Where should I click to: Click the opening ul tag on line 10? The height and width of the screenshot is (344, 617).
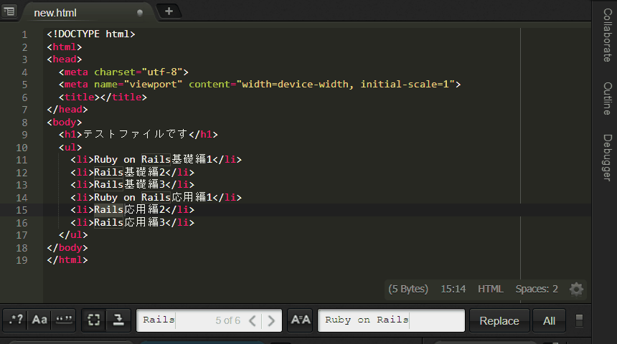tap(70, 148)
